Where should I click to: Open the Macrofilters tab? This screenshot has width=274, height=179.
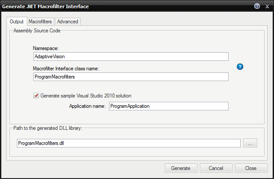coord(40,22)
